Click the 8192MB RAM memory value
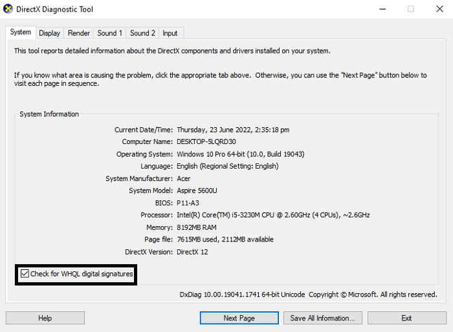Screen dimensions: 453x332 click(x=197, y=227)
